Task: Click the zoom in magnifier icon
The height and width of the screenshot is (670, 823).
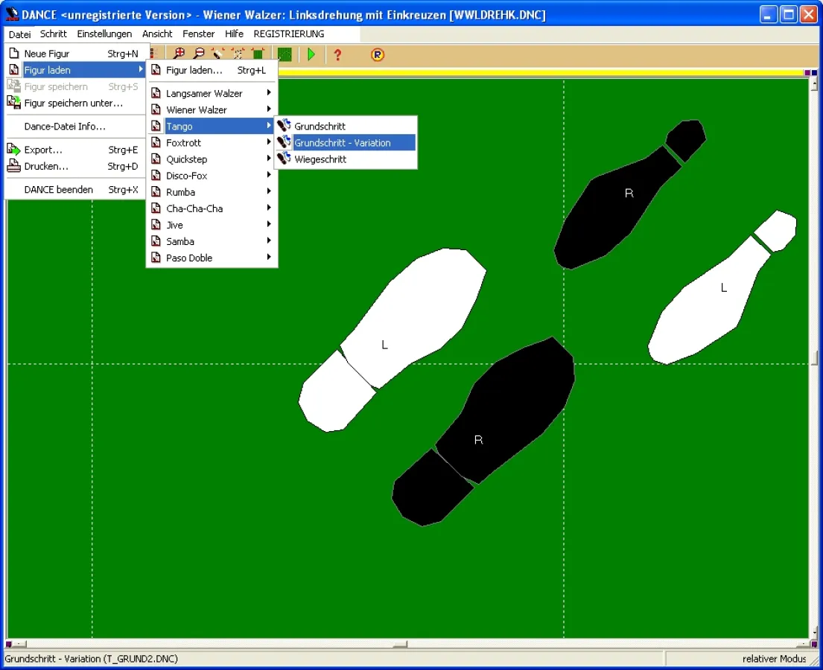Action: (179, 54)
